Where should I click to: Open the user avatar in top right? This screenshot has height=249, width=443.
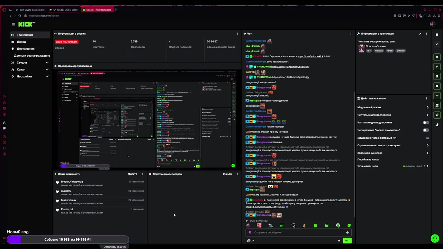pos(432,24)
